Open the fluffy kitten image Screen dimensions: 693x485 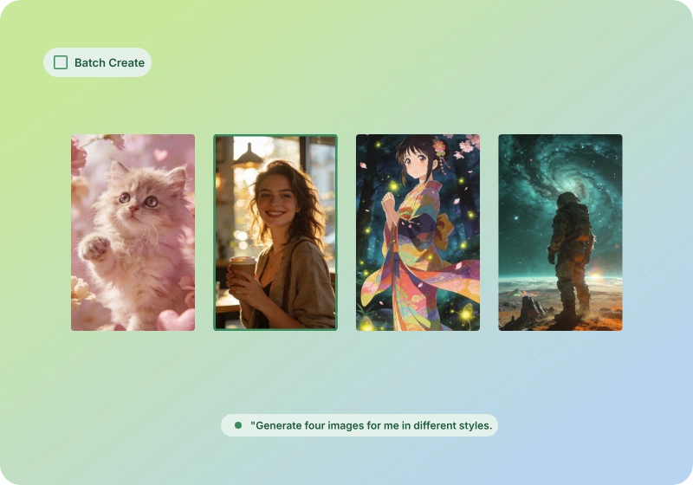(133, 232)
